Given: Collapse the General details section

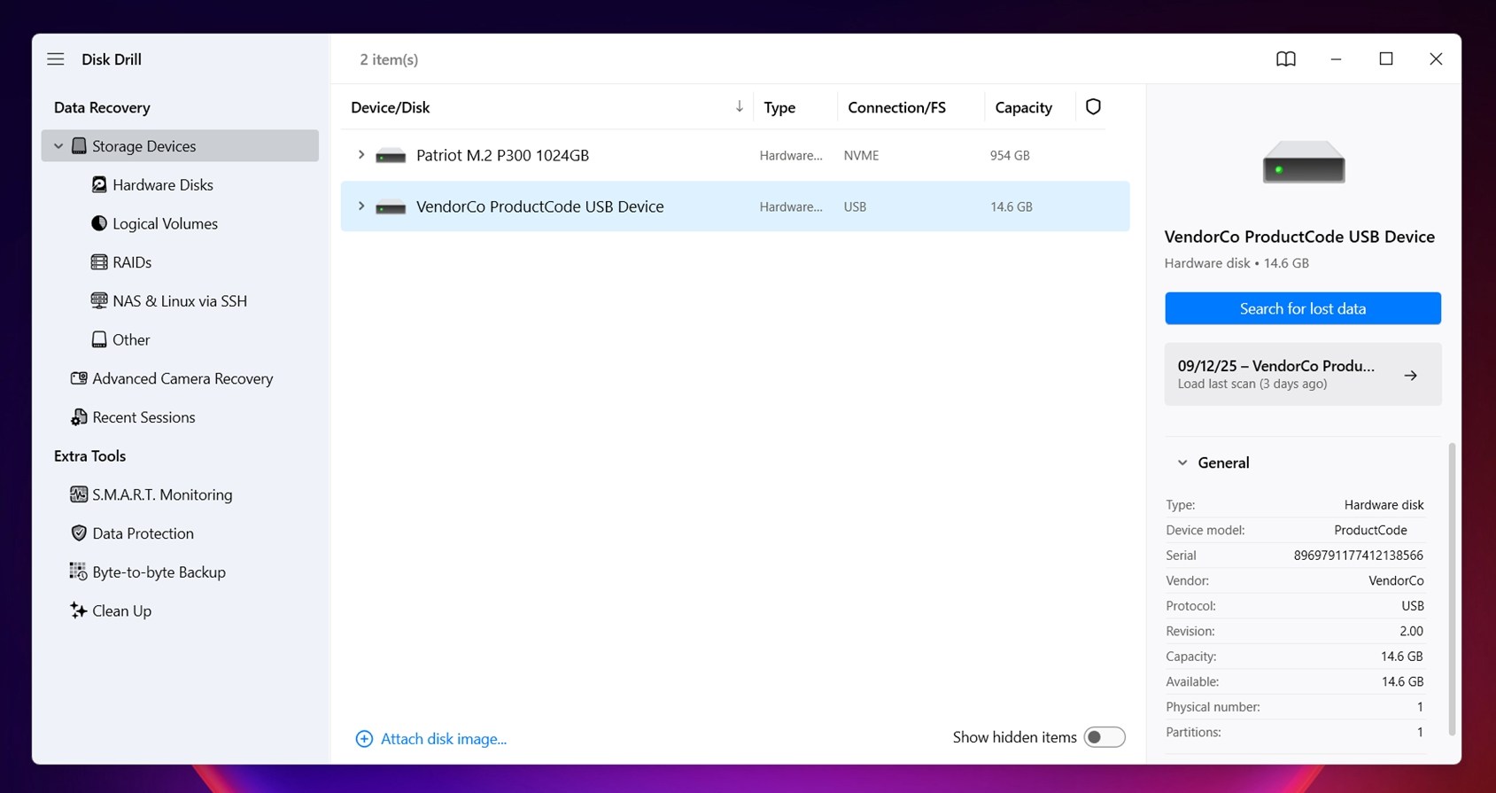Looking at the screenshot, I should click(1182, 463).
